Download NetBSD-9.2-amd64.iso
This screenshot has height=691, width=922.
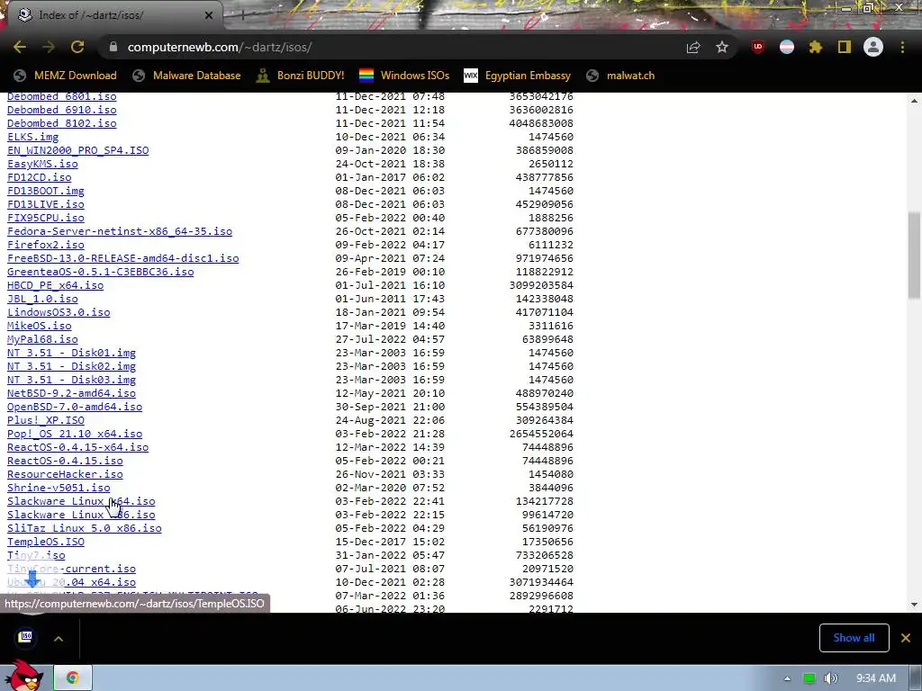[72, 394]
